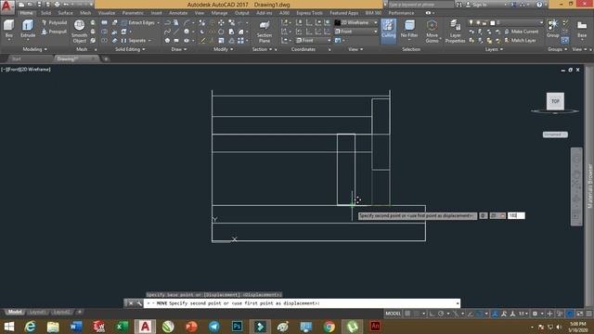Open the 2D Wireframe visual style dropdown

coord(356,22)
